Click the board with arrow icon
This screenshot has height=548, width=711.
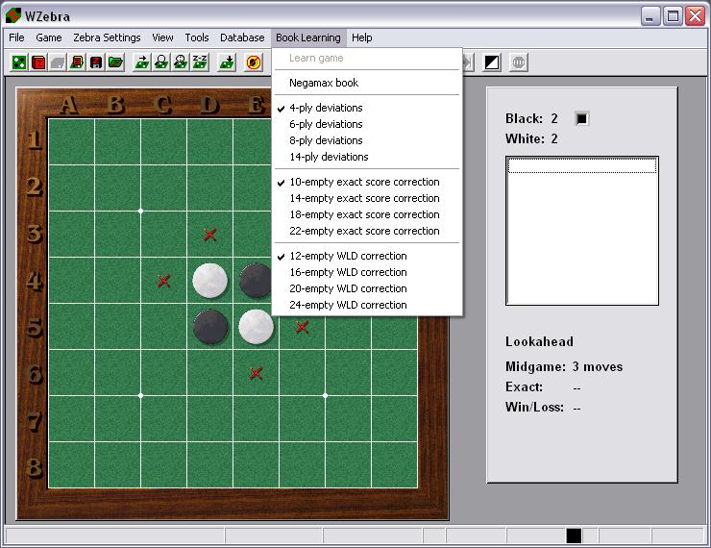142,62
